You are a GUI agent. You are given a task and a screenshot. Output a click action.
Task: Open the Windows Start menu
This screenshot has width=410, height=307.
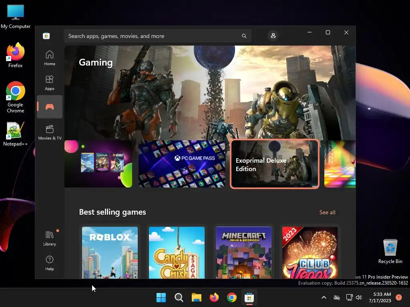coord(161,297)
